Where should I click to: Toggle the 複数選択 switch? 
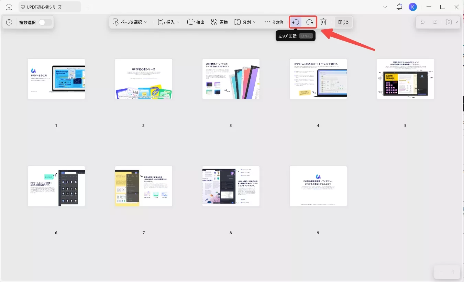[45, 22]
